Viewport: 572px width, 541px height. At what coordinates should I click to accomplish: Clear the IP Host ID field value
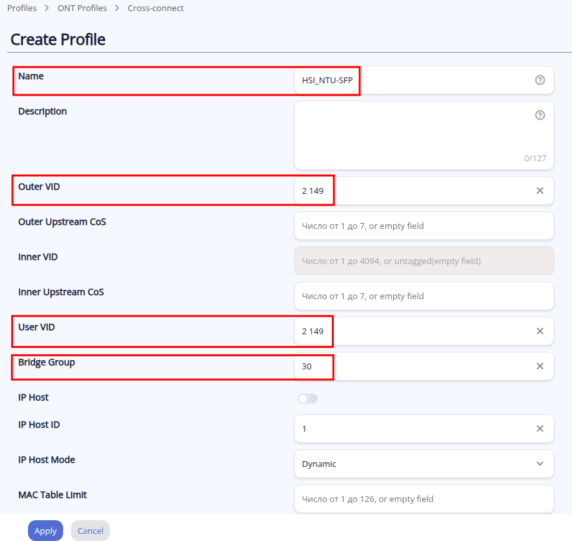tap(539, 429)
